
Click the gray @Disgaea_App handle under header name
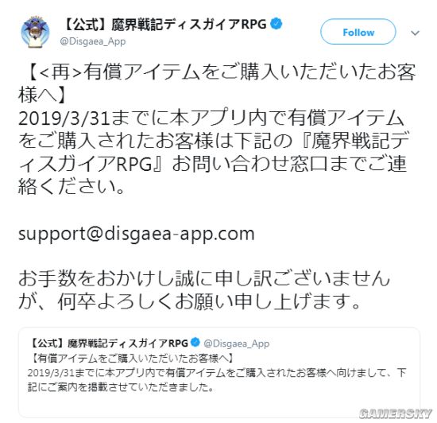(93, 41)
